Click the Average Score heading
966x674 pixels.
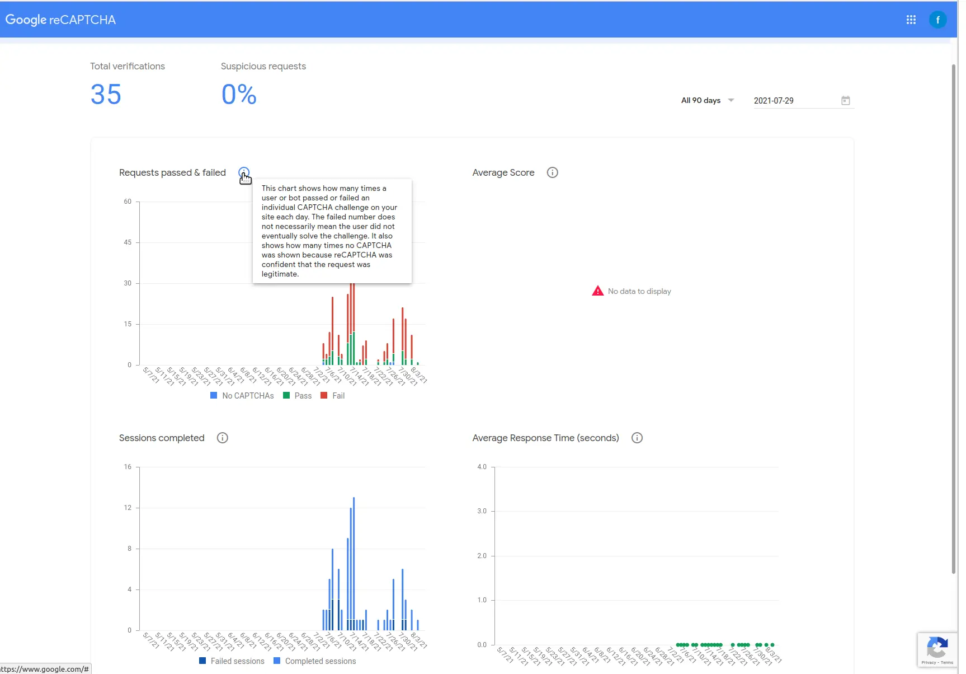coord(503,172)
